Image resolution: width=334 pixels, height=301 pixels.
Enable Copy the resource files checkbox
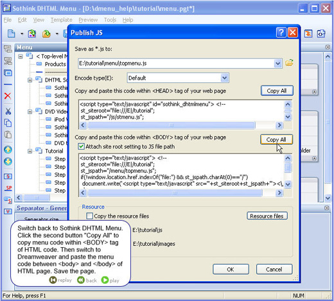click(89, 216)
